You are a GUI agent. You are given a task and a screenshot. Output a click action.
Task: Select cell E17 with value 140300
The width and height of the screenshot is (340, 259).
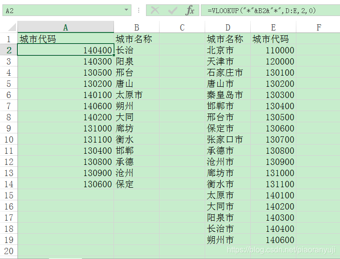[273, 218]
